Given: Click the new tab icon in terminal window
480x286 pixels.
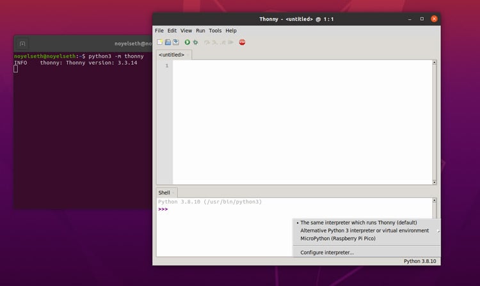Looking at the screenshot, I should coord(22,44).
